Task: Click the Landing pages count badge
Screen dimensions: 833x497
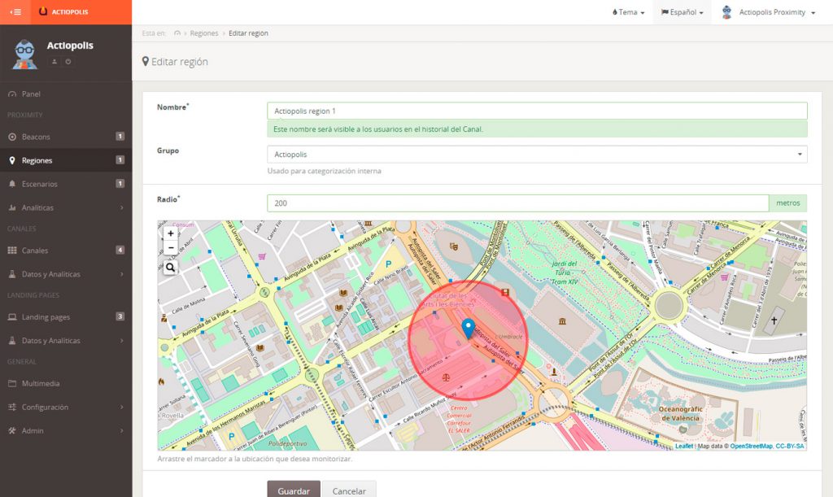Action: [x=120, y=316]
